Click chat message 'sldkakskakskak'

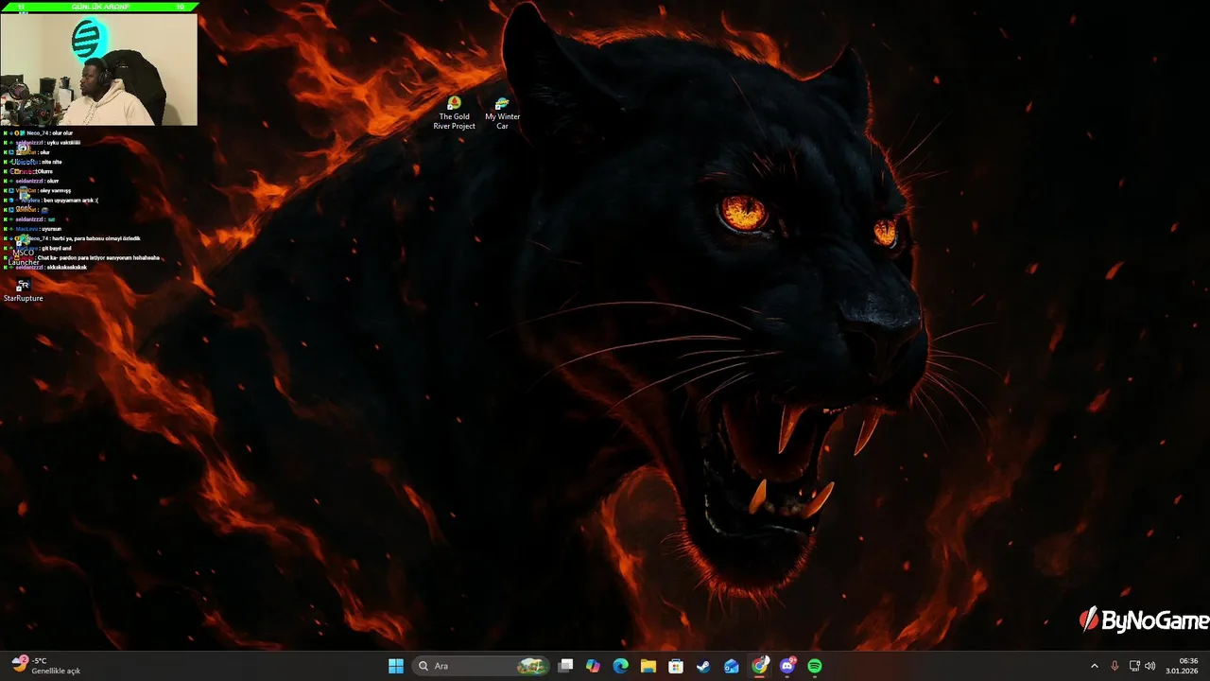[67, 267]
